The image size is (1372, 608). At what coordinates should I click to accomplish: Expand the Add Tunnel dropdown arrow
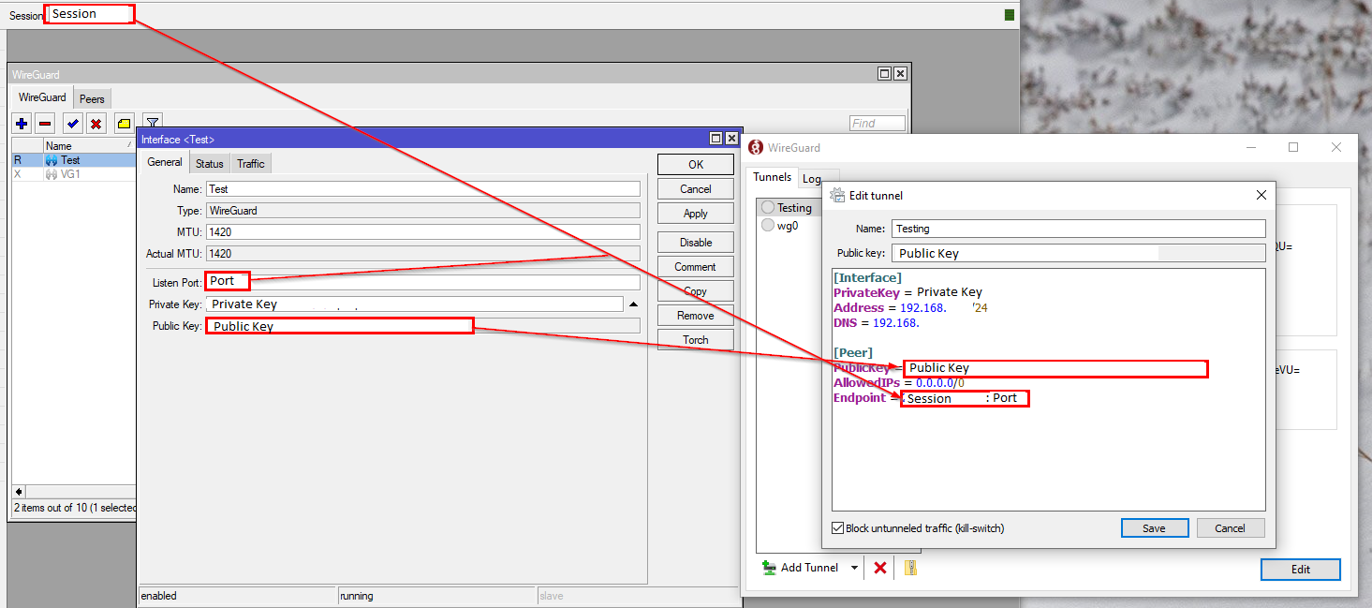(854, 568)
